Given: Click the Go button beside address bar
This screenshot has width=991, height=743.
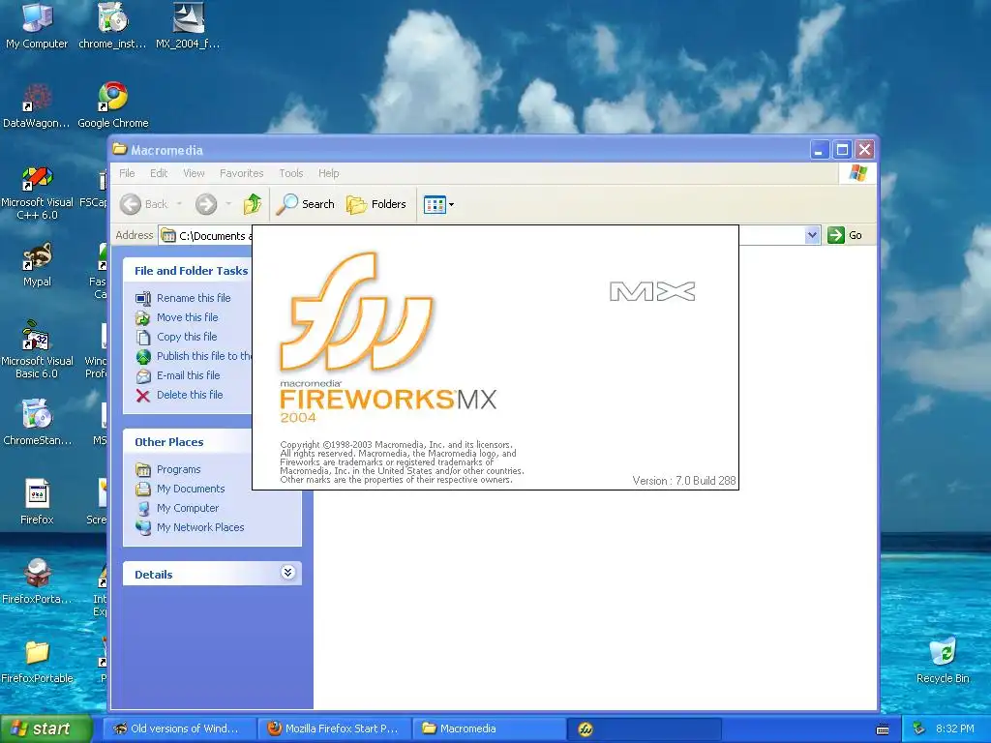Looking at the screenshot, I should (845, 235).
